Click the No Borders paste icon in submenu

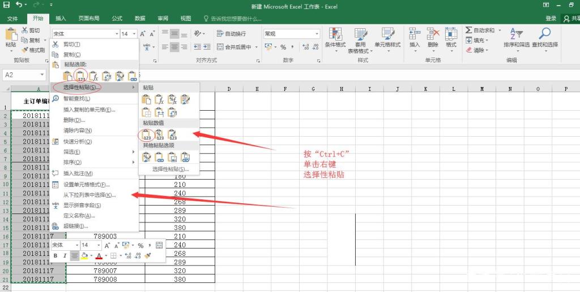tap(147, 112)
